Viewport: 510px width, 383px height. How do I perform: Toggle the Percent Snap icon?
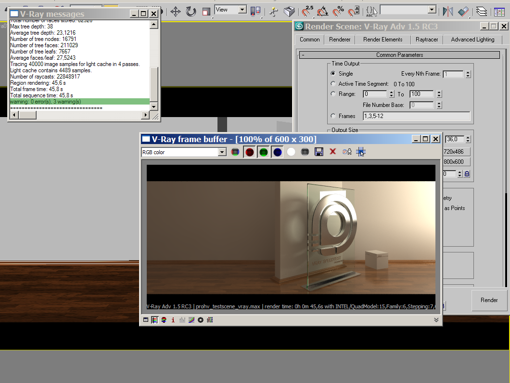(338, 12)
